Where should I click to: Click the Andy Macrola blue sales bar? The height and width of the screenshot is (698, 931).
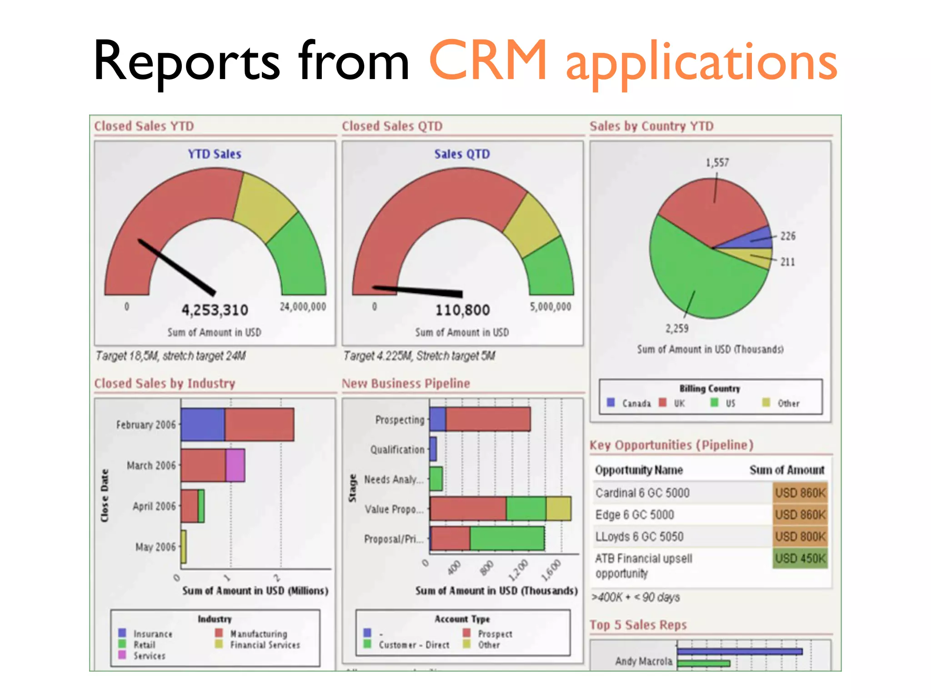739,652
